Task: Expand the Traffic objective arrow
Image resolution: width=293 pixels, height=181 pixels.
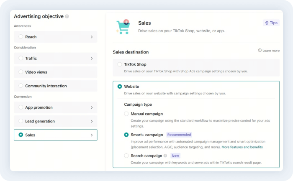Action: click(x=92, y=59)
